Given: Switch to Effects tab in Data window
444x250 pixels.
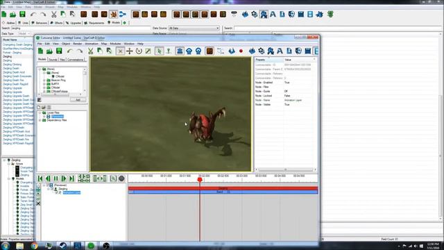Looking at the screenshot, I should (57, 23).
